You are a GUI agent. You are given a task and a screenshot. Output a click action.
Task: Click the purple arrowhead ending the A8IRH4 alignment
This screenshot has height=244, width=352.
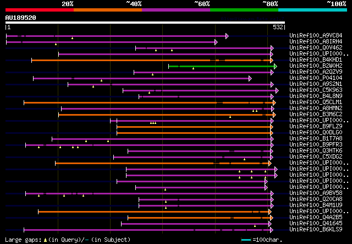tap(216, 42)
